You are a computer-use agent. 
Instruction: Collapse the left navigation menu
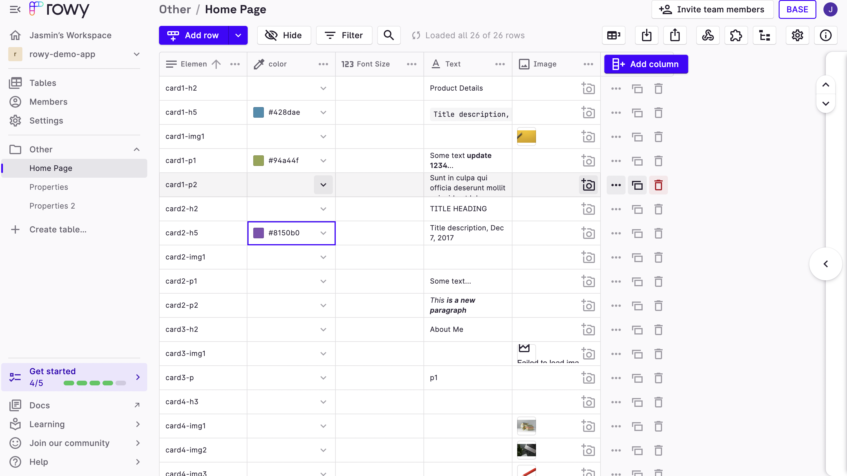(x=15, y=9)
